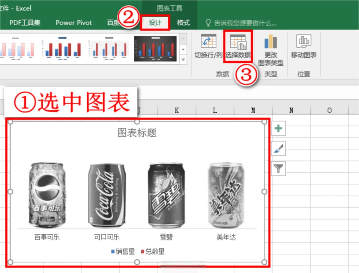Expand the chart styles gallery (more)
Screen dimensions: 359x273
point(183,59)
